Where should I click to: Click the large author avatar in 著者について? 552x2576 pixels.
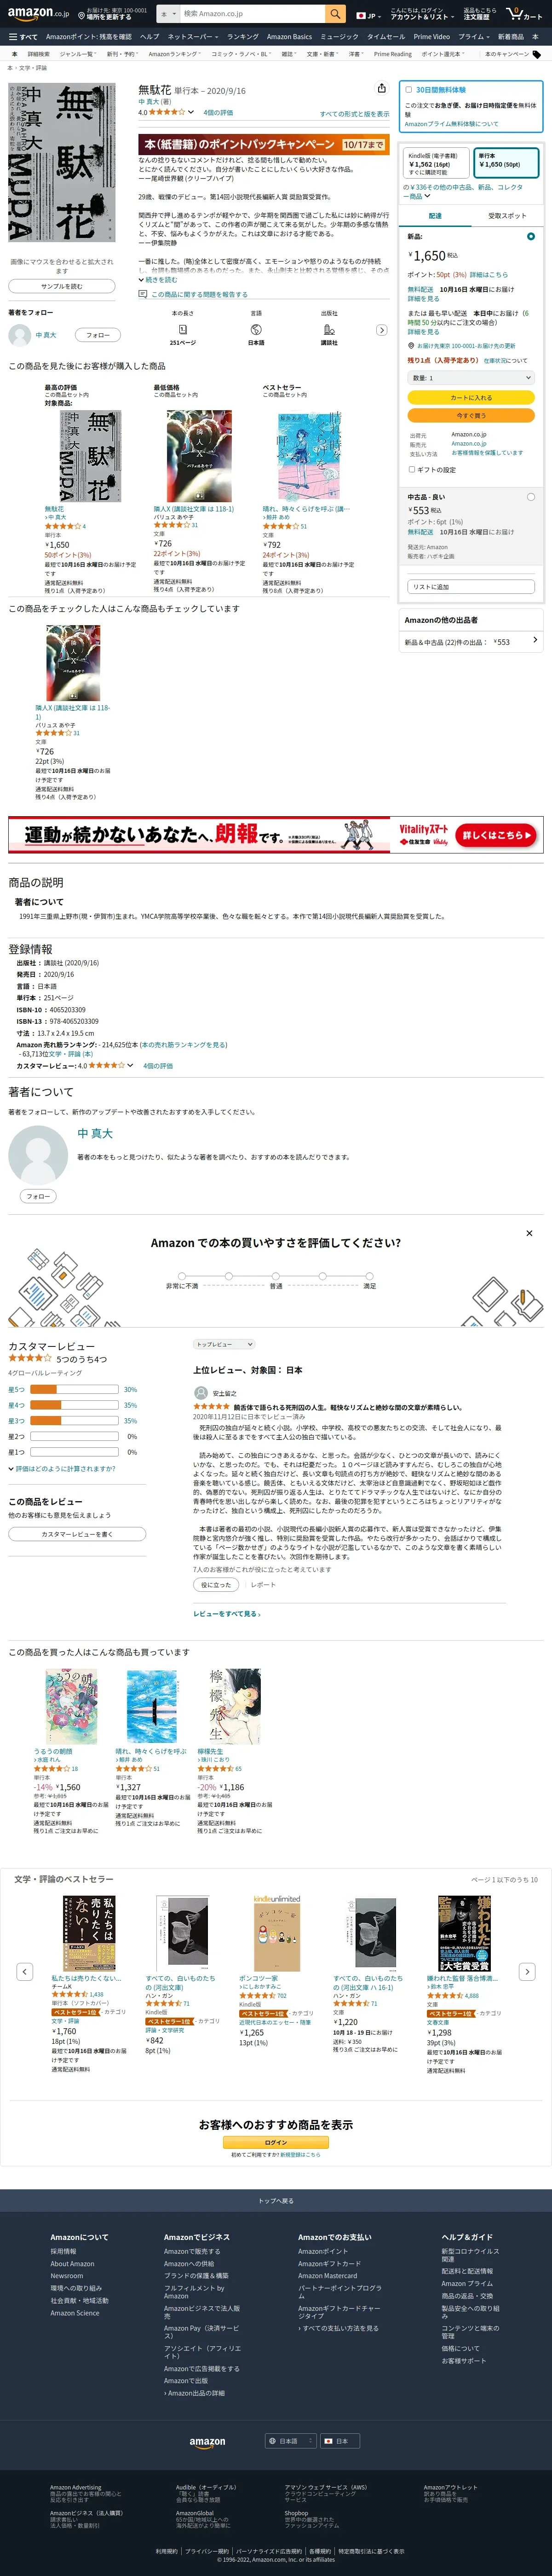point(38,1155)
